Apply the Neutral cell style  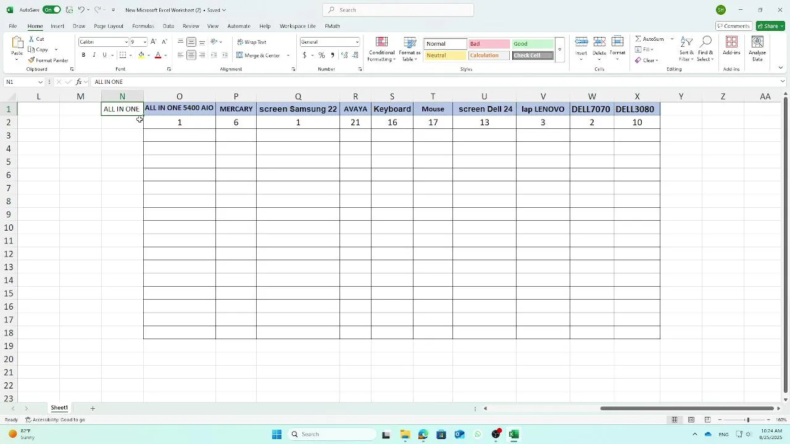(x=445, y=55)
